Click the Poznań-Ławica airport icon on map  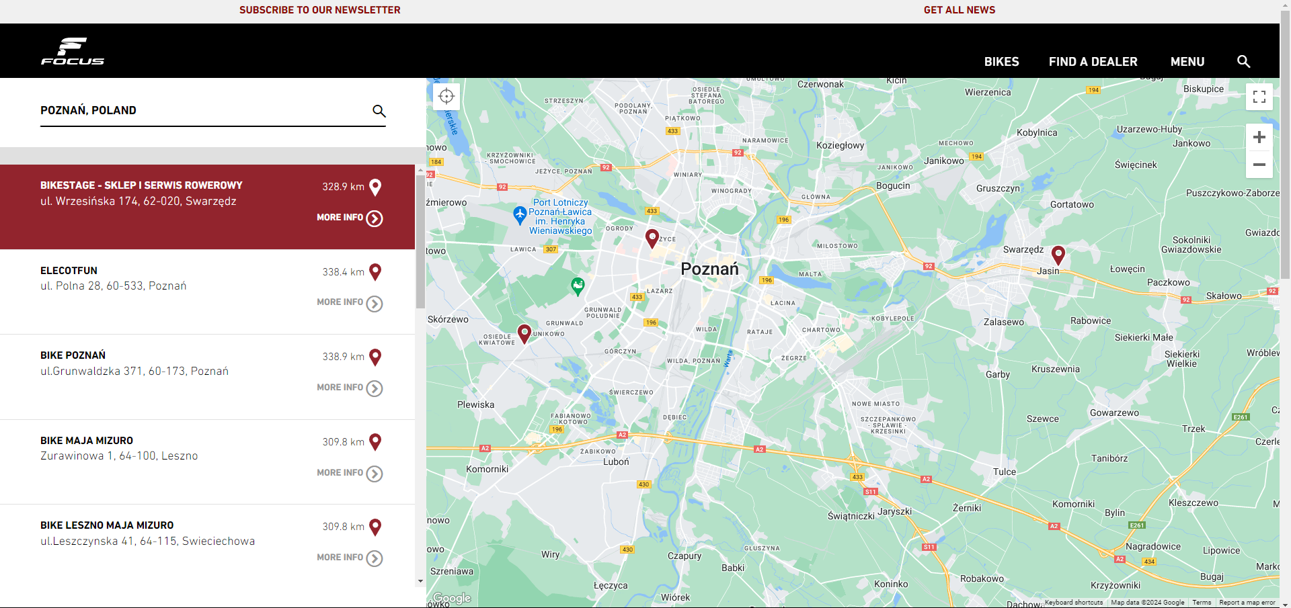pos(520,215)
